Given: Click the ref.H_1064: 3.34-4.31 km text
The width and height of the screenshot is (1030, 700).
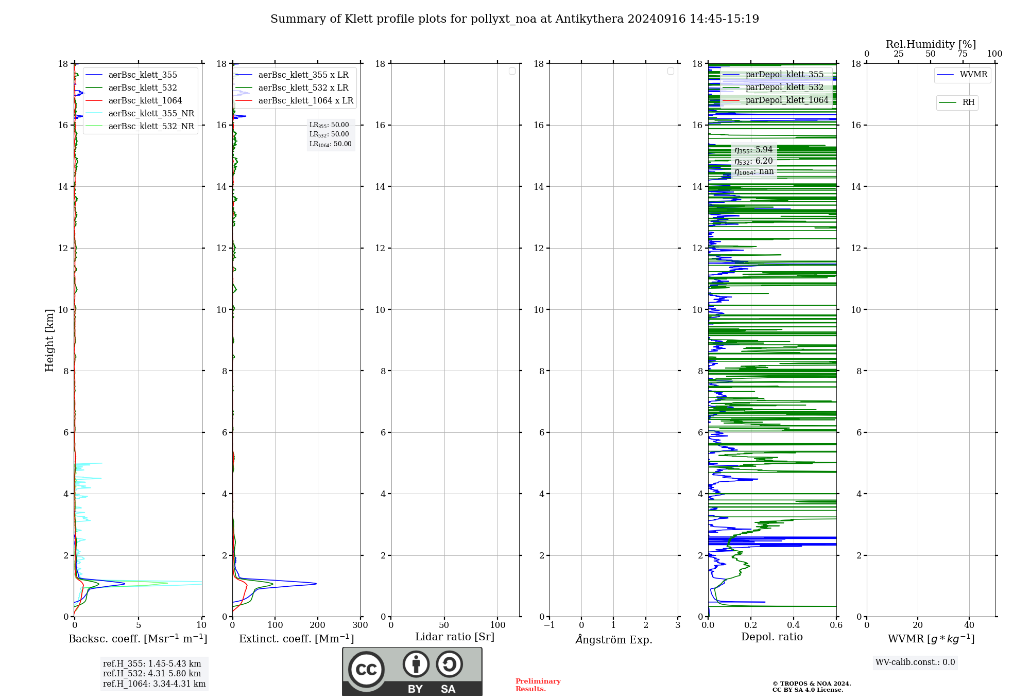Looking at the screenshot, I should (x=154, y=684).
